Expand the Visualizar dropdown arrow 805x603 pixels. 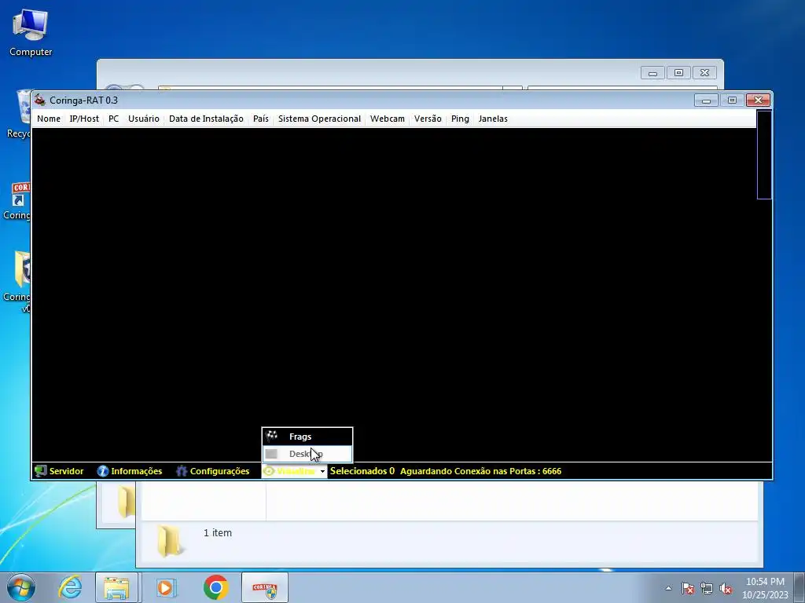click(322, 471)
